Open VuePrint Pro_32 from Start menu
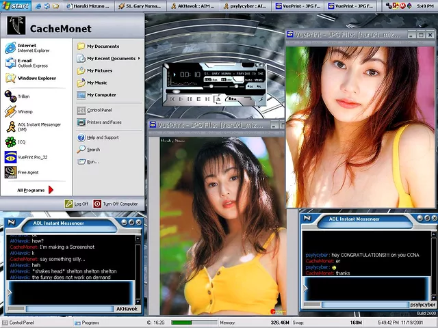This screenshot has width=438, height=328. click(x=32, y=157)
